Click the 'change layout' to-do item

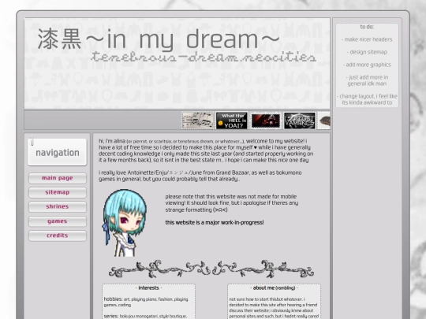pyautogui.click(x=367, y=99)
